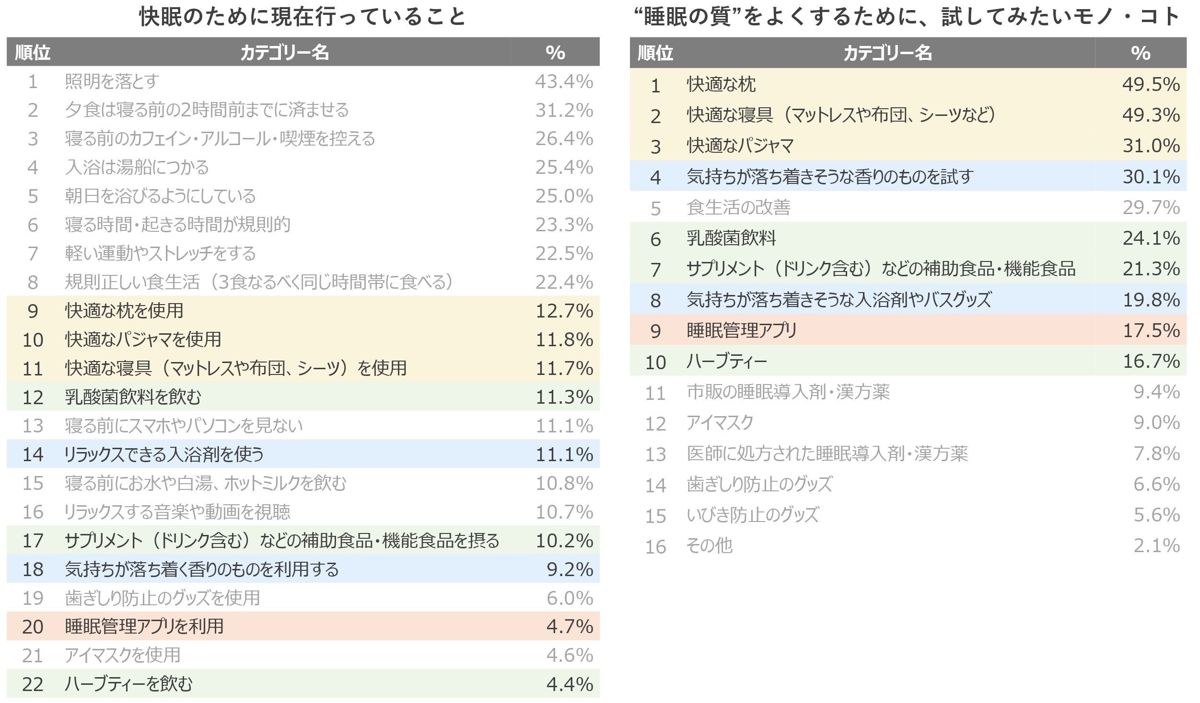Select the 睡眠管理アプリを利用 row
1200x703 pixels.
pyautogui.click(x=303, y=626)
